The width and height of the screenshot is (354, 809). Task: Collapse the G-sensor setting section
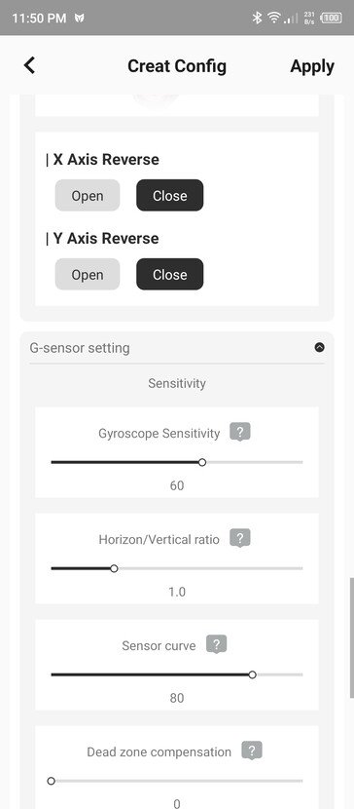320,347
